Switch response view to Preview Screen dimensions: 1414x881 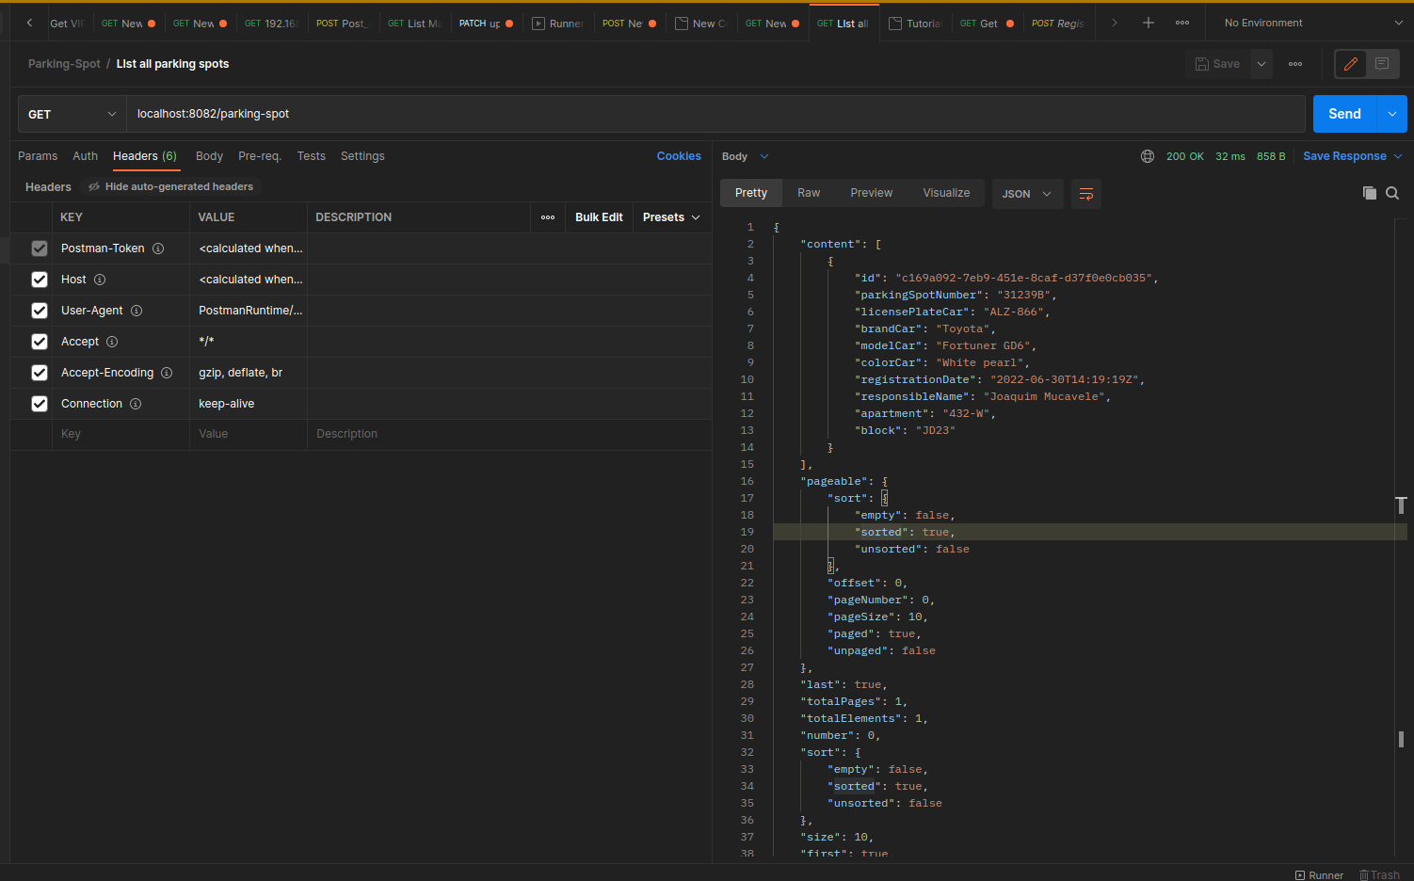[872, 193]
